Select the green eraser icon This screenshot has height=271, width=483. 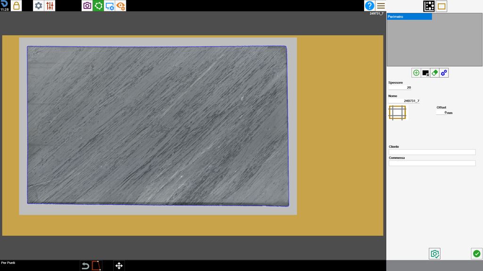(434, 73)
